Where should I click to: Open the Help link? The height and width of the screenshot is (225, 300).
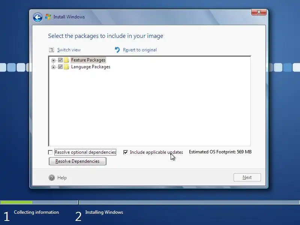tap(62, 178)
